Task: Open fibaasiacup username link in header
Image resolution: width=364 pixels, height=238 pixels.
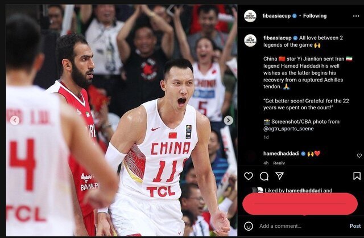Action: [x=276, y=16]
